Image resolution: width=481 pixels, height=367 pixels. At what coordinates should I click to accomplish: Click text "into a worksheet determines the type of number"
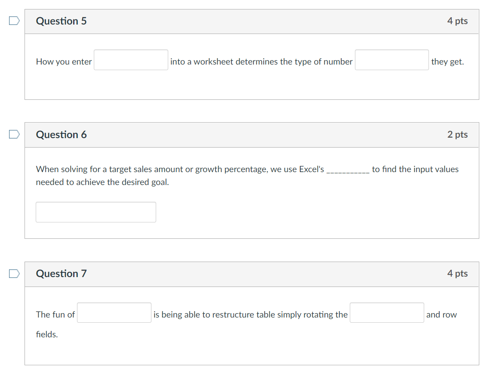pos(261,62)
